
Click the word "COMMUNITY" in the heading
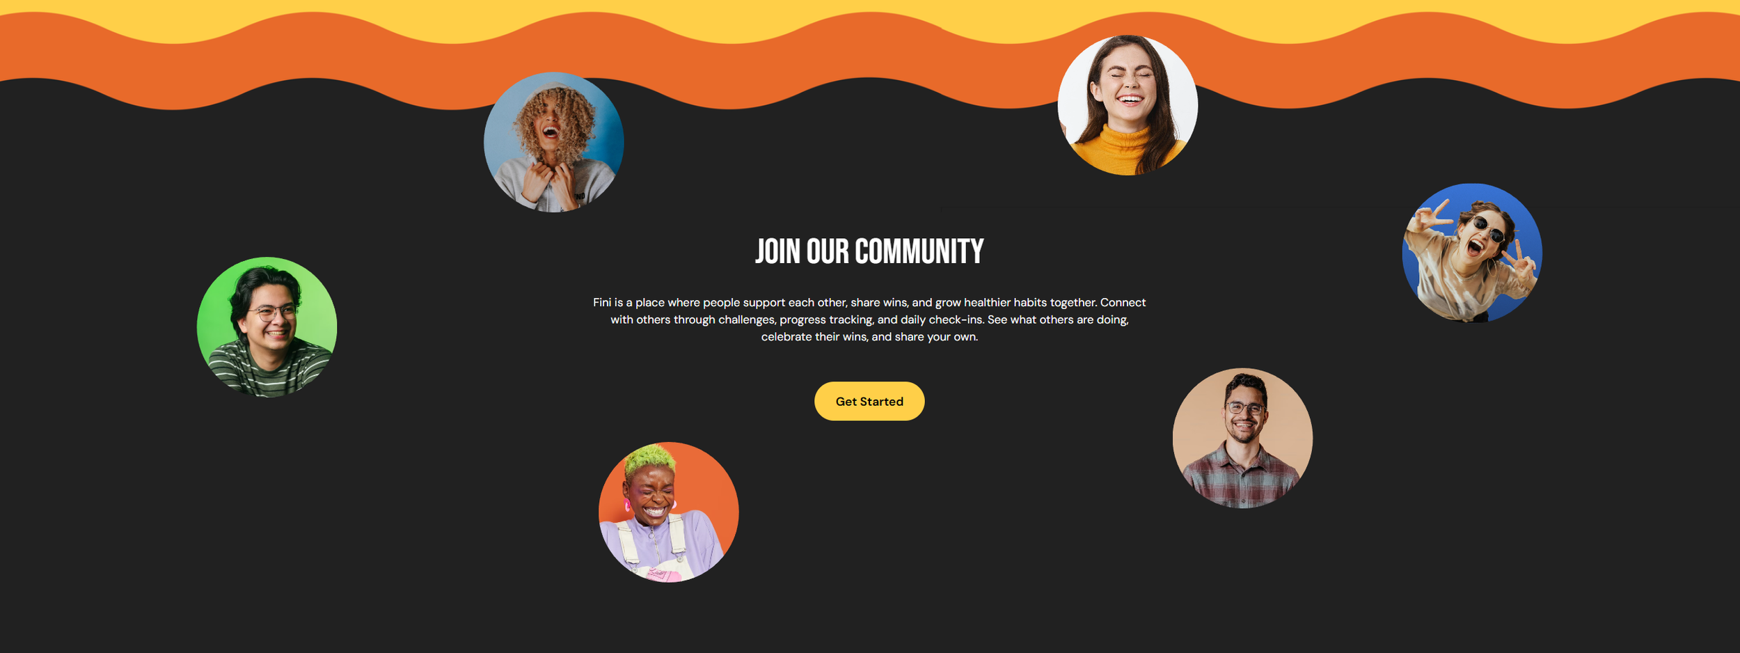919,251
